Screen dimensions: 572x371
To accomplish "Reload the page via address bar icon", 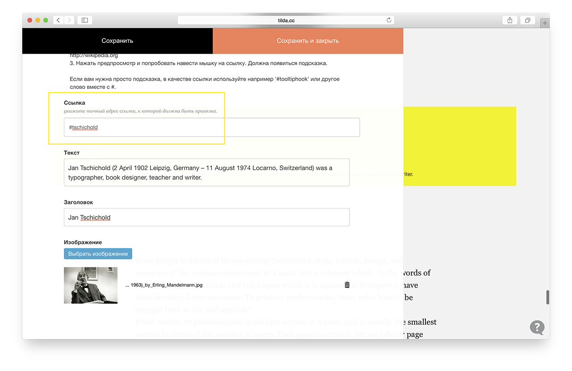I will [389, 20].
